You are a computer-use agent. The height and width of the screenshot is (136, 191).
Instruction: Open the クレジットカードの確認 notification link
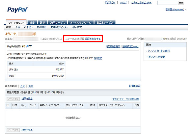point(159,51)
